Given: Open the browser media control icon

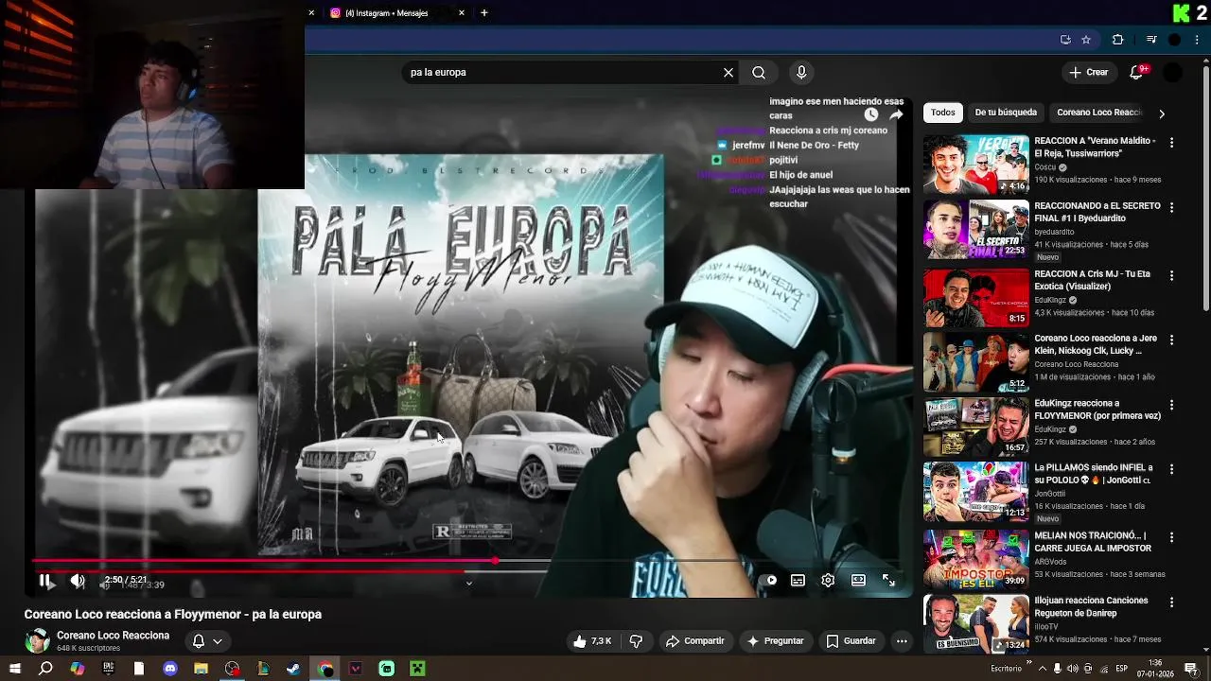Looking at the screenshot, I should pos(1150,40).
